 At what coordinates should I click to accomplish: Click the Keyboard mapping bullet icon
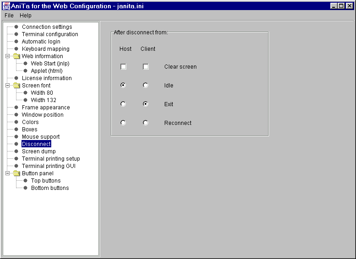pyautogui.click(x=16, y=49)
